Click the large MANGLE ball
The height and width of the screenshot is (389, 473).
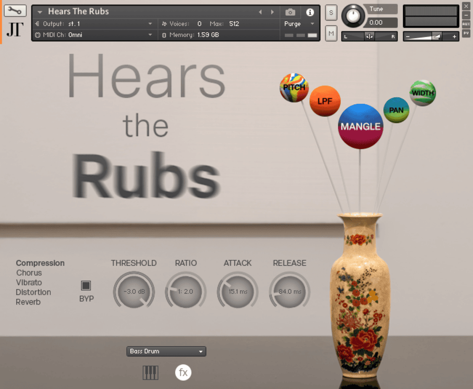tap(360, 126)
